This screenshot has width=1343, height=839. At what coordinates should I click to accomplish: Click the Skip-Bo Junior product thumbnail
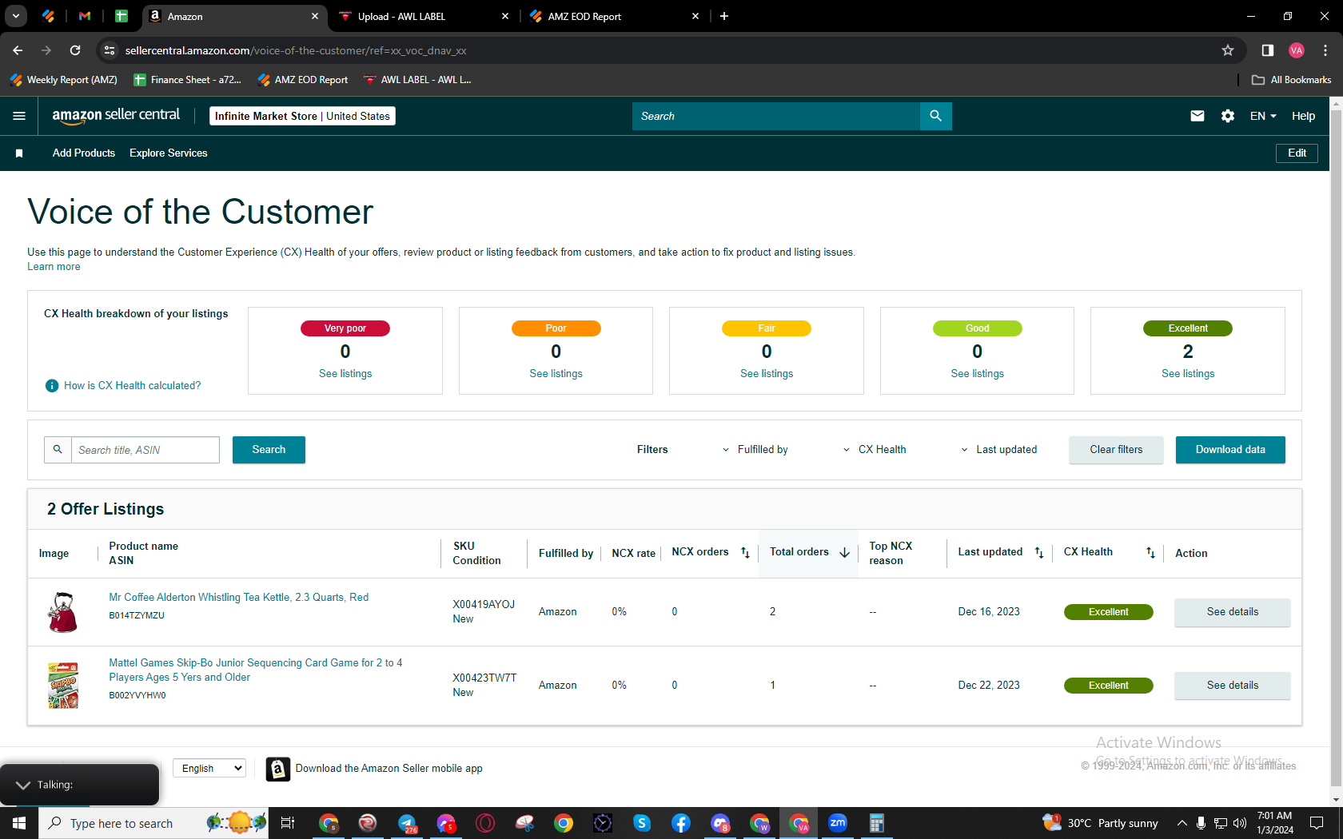[63, 686]
